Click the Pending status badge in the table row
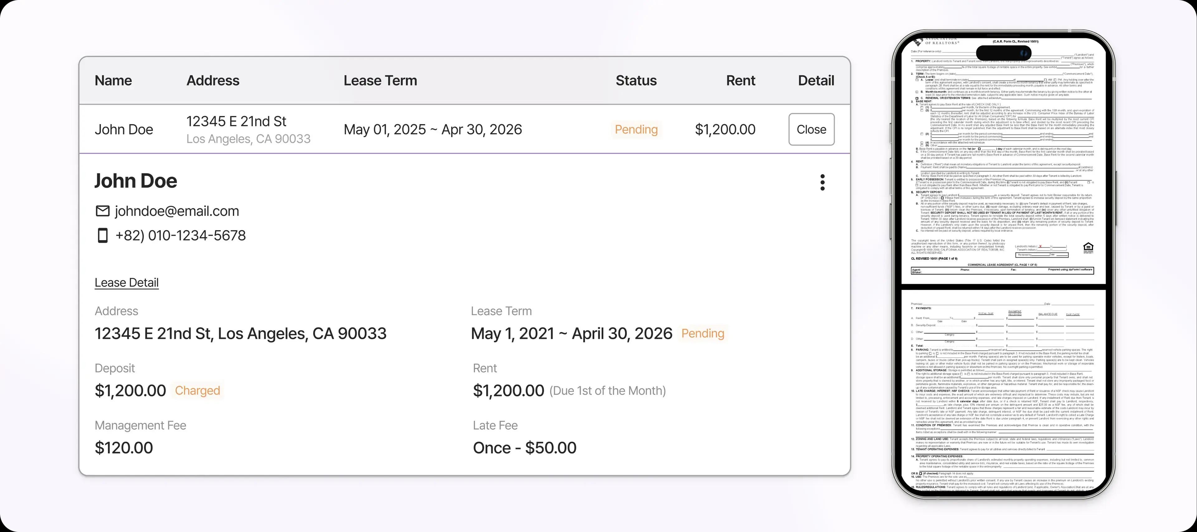This screenshot has height=532, width=1197. (636, 129)
